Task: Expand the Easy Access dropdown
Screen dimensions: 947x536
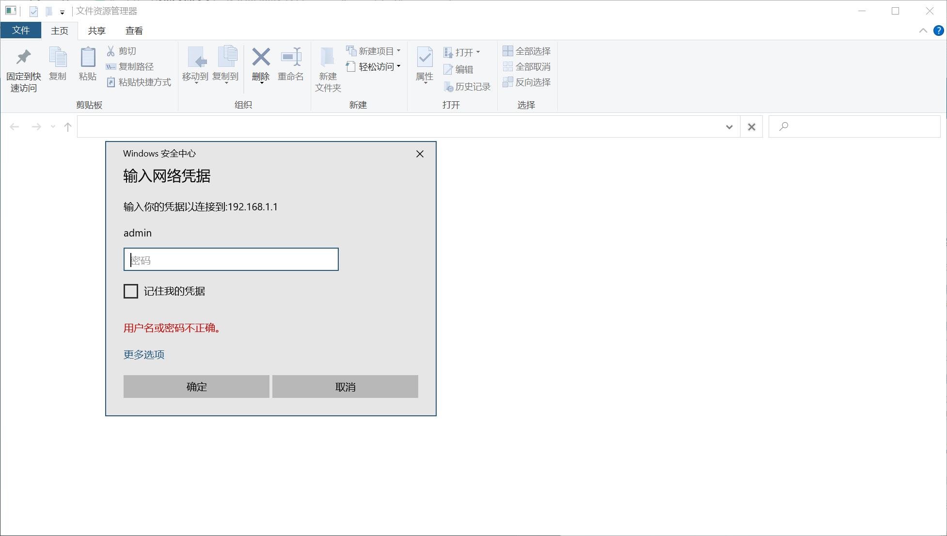Action: (398, 66)
